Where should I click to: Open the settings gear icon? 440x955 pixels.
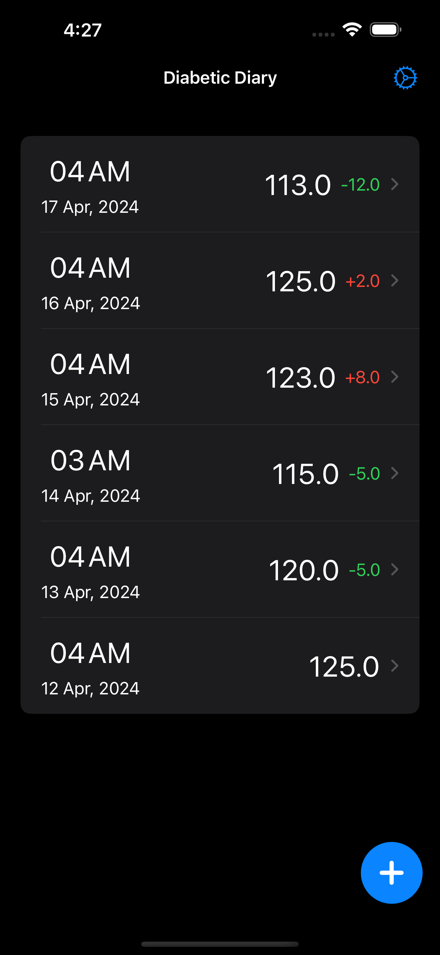(x=405, y=78)
